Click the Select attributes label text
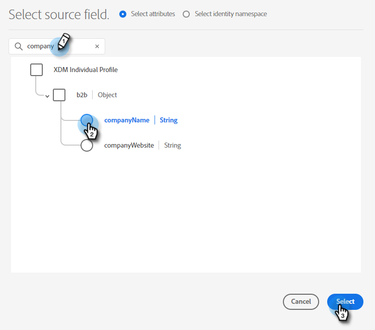 [153, 14]
